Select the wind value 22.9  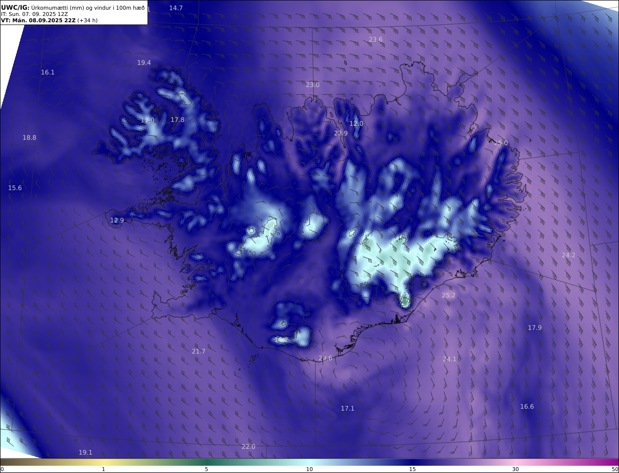(341, 133)
